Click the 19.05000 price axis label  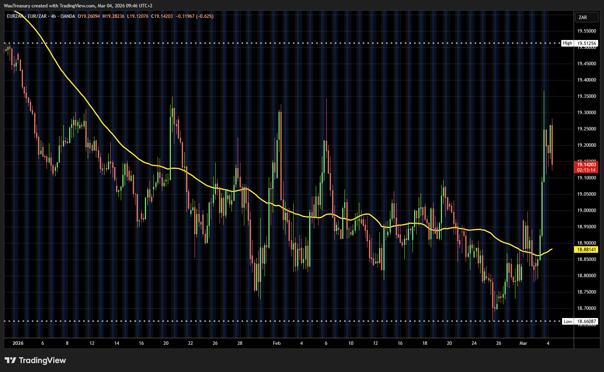pos(587,194)
